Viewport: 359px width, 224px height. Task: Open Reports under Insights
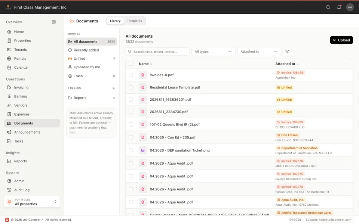click(32, 161)
